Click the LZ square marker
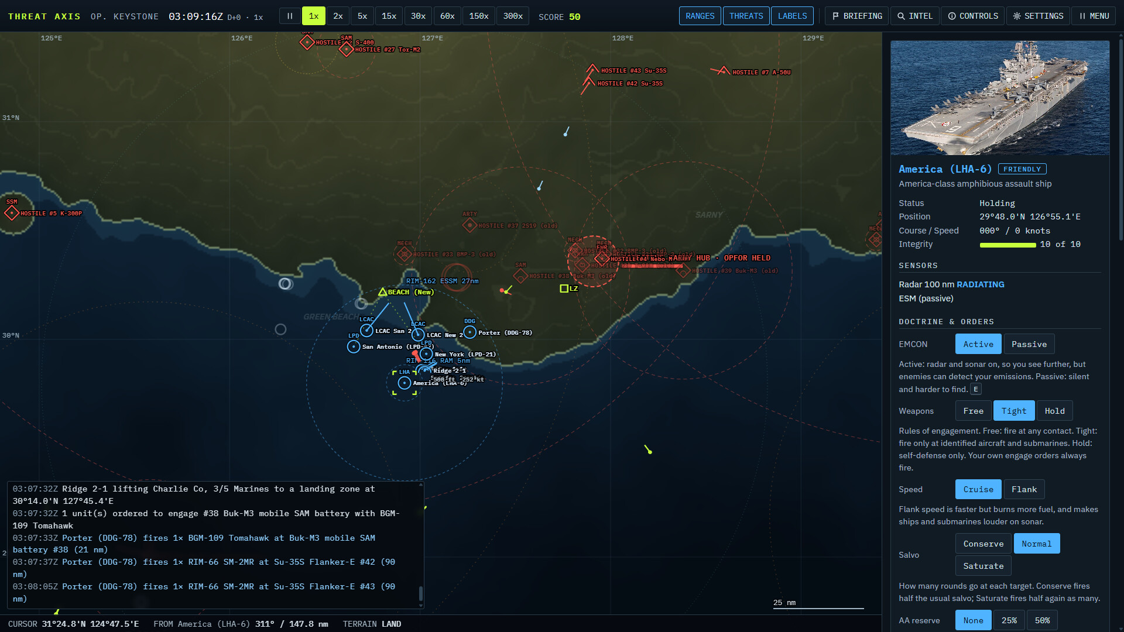This screenshot has width=1124, height=632. [564, 288]
